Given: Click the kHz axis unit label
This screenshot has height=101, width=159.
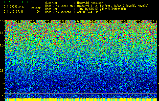Looking at the screenshot, I should [2, 20].
